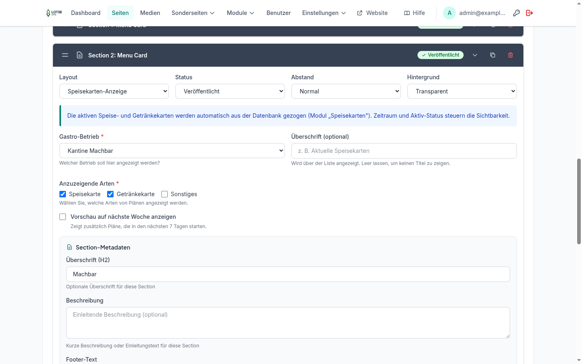Focus the Überschrift (optional) field
582x364 pixels.
point(404,151)
